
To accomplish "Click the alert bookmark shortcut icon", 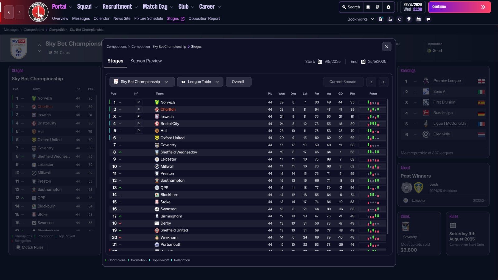I will tap(381, 19).
